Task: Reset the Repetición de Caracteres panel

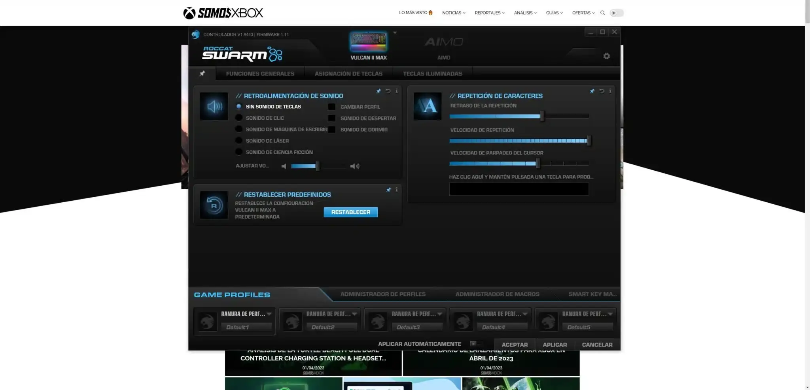Action: tap(602, 91)
